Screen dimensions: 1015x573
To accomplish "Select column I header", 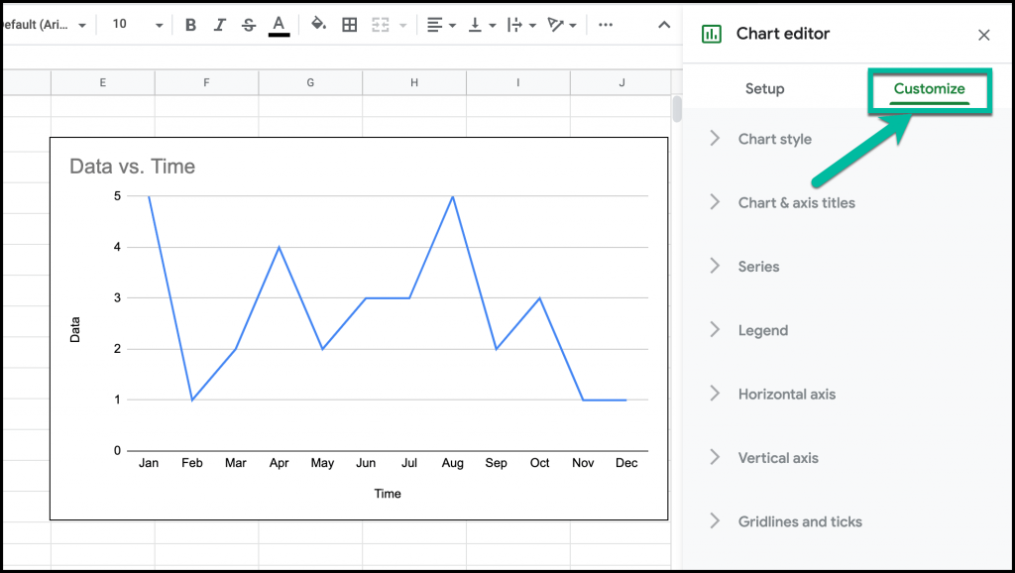I will click(517, 82).
